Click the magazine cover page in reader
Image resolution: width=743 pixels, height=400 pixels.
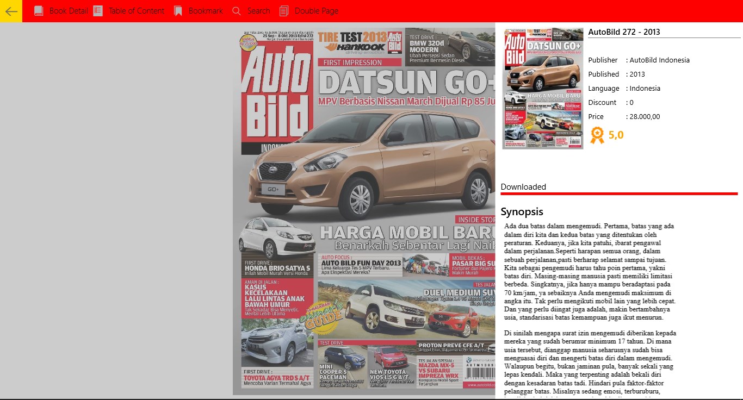pos(364,211)
